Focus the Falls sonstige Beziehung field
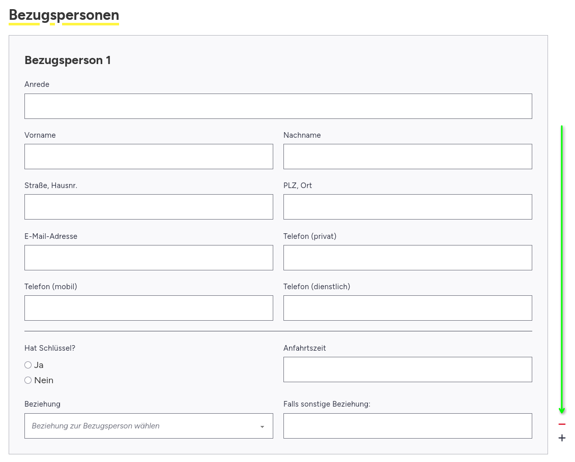Viewport: 575px width, 462px height. [x=408, y=426]
